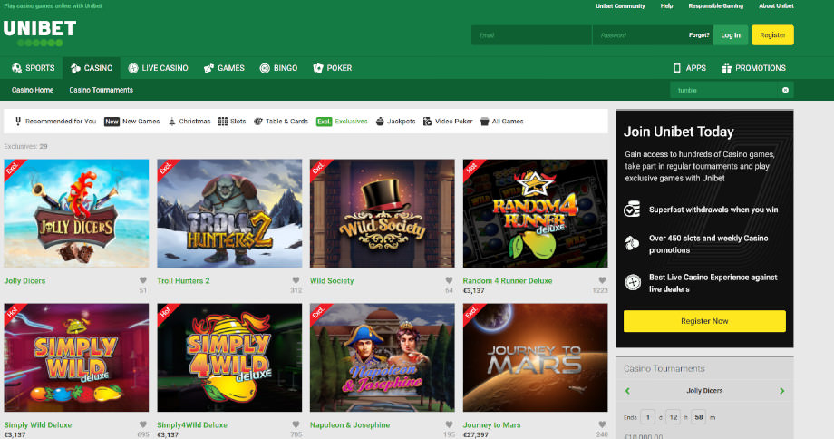Image resolution: width=834 pixels, height=439 pixels.
Task: Click the Bingo ball icon
Action: pyautogui.click(x=265, y=68)
